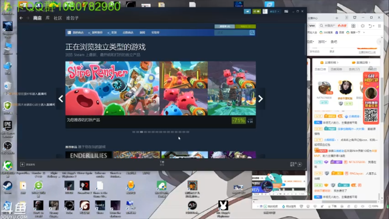Expand the bookmarks bar overflow arrow

pyautogui.click(x=364, y=32)
